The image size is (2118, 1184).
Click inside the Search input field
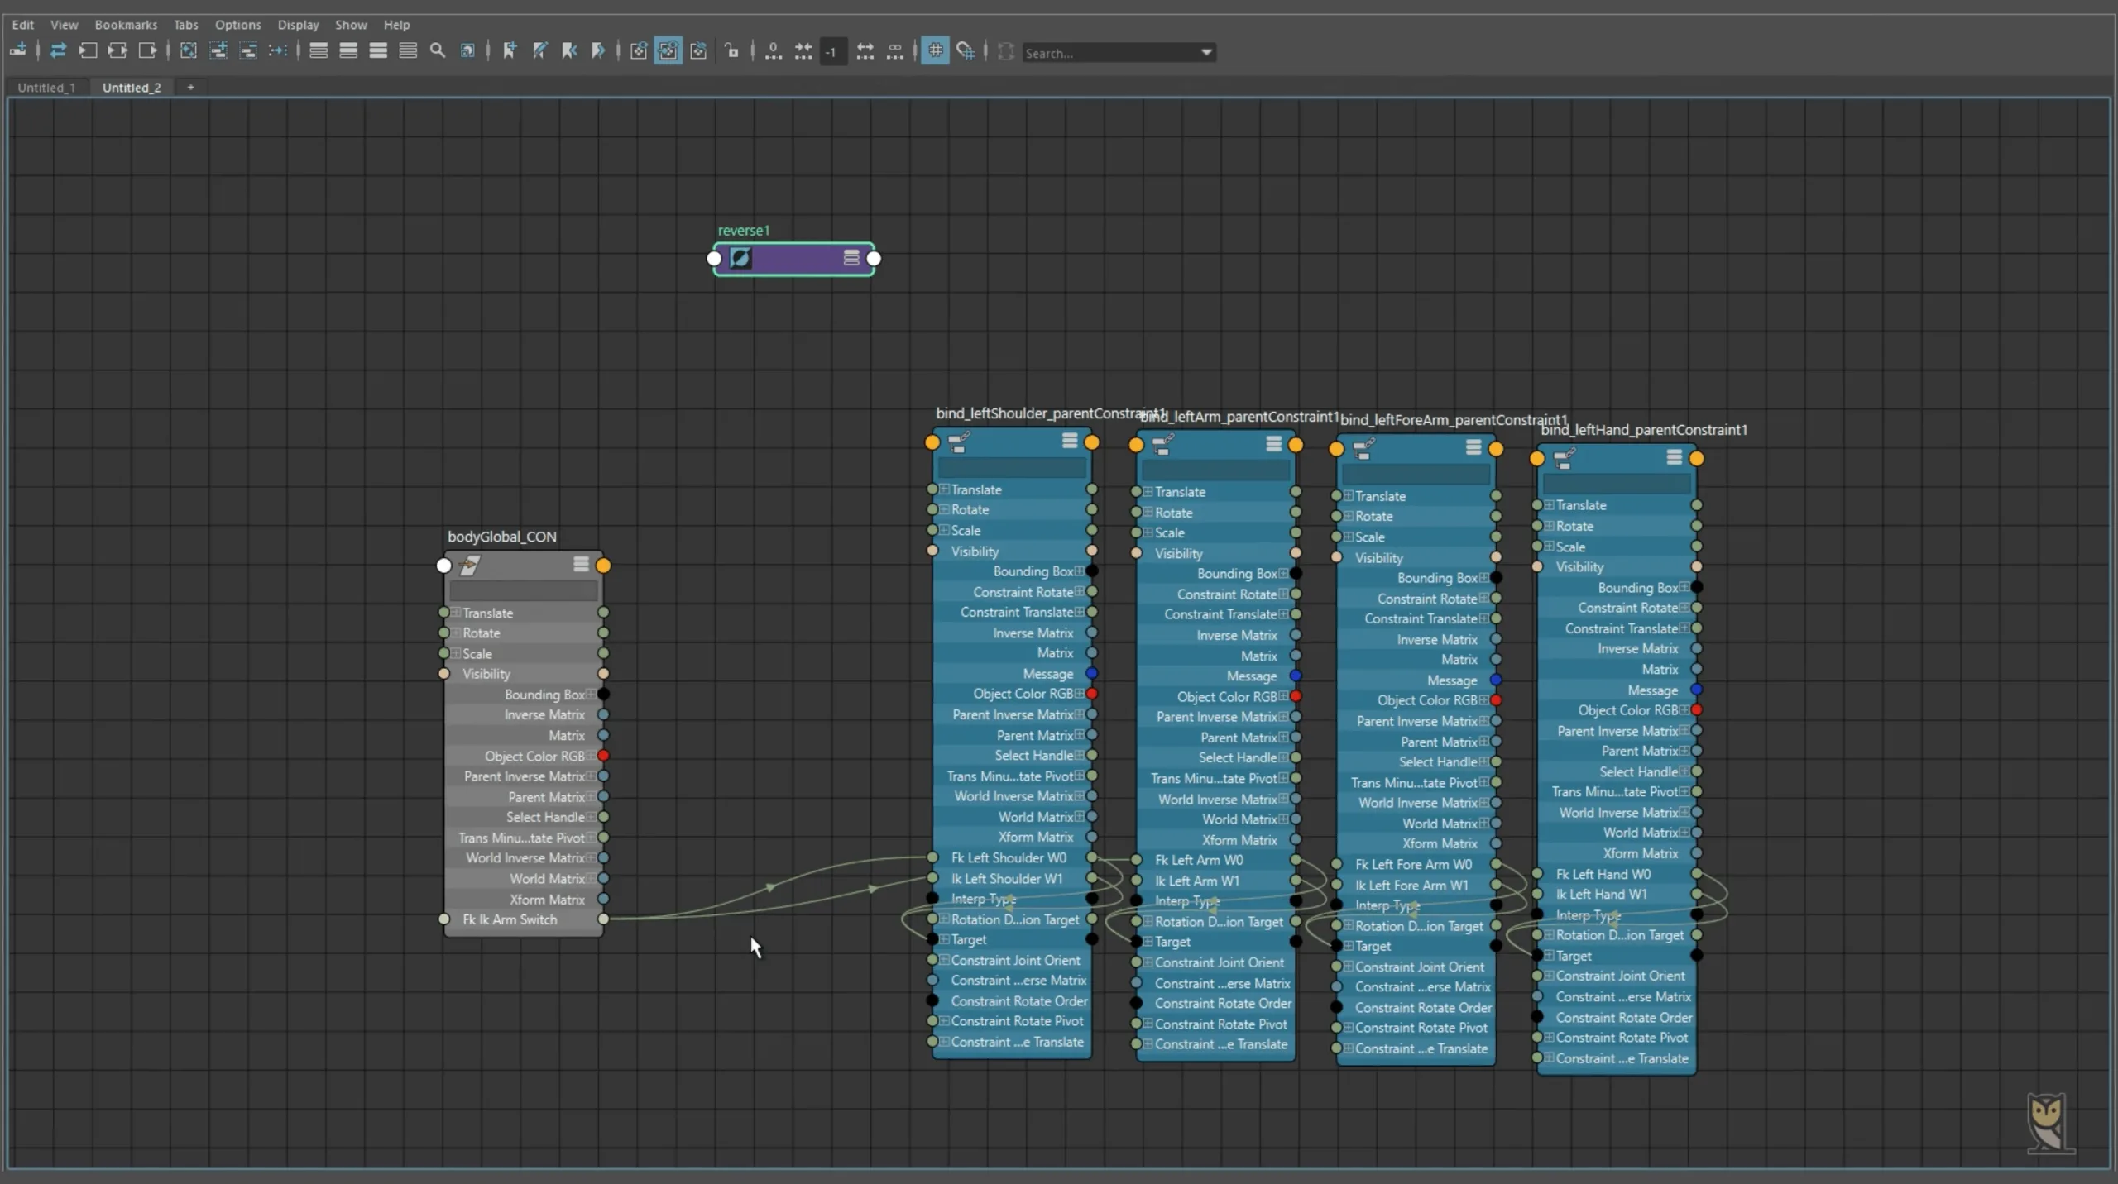point(1100,52)
